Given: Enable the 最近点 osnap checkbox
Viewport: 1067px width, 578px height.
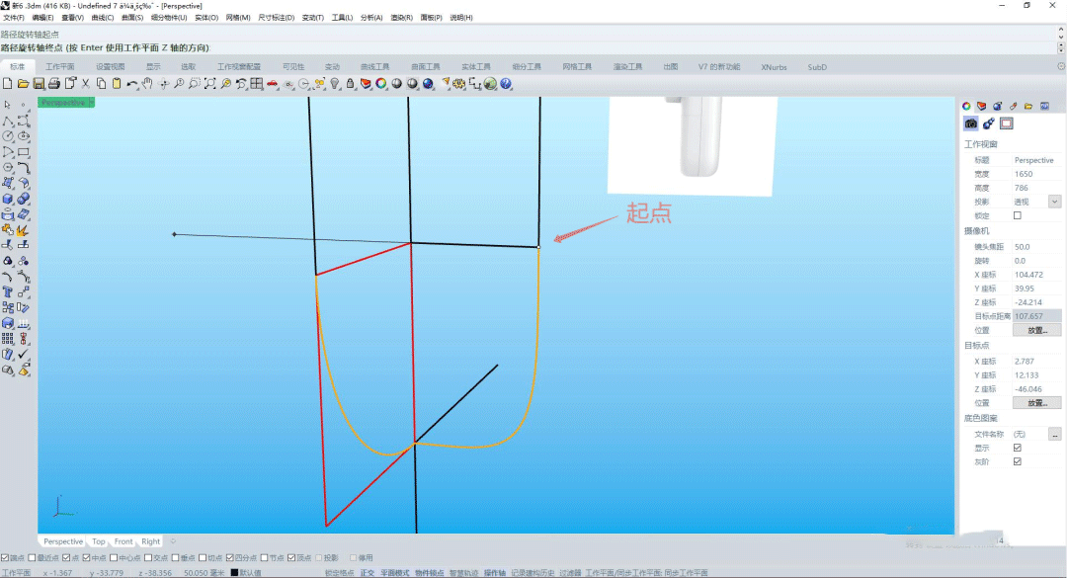Looking at the screenshot, I should coord(30,557).
